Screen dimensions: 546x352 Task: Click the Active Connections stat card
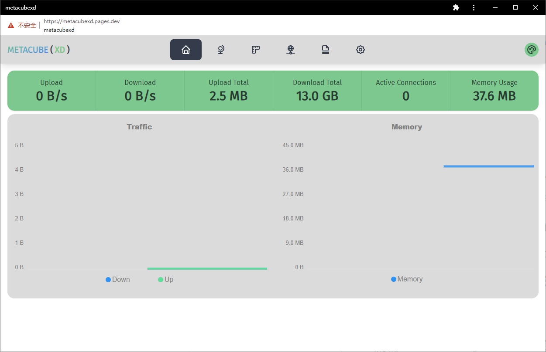pos(406,91)
